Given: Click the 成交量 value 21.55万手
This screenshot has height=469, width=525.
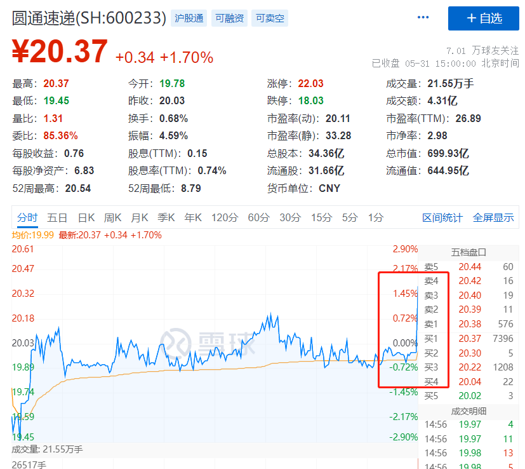Looking at the screenshot, I should click(x=451, y=83).
